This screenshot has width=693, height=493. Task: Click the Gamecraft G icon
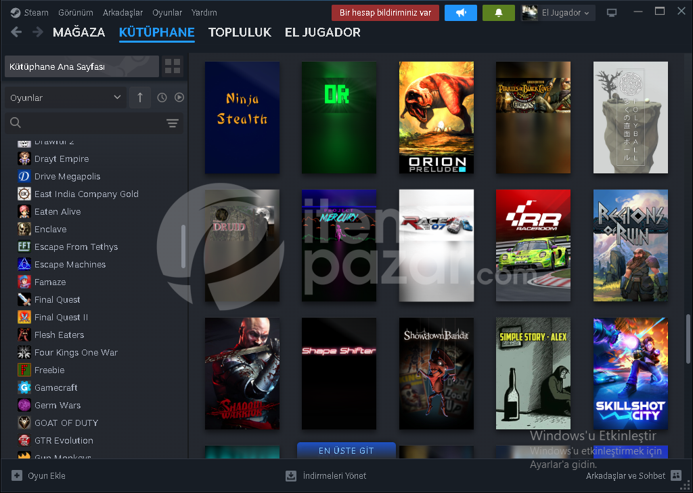(24, 388)
